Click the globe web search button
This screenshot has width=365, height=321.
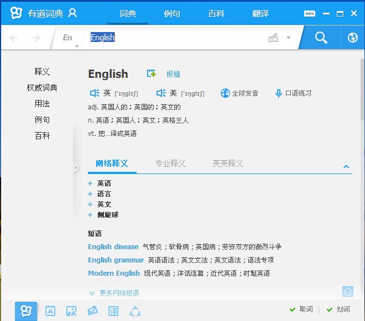(x=352, y=38)
